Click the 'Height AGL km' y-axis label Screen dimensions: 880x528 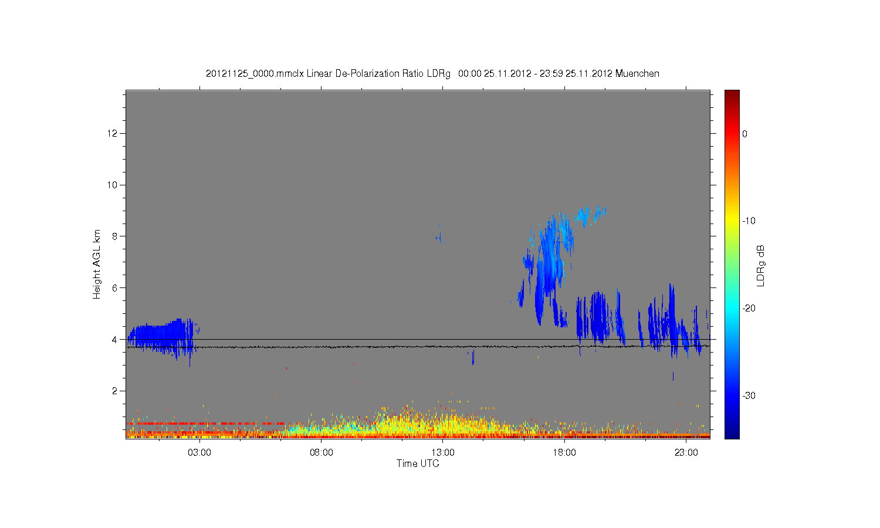pyautogui.click(x=97, y=264)
